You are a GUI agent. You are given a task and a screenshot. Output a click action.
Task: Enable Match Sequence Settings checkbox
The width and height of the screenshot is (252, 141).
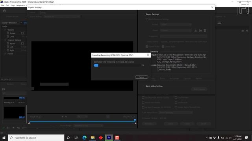[x=147, y=19]
